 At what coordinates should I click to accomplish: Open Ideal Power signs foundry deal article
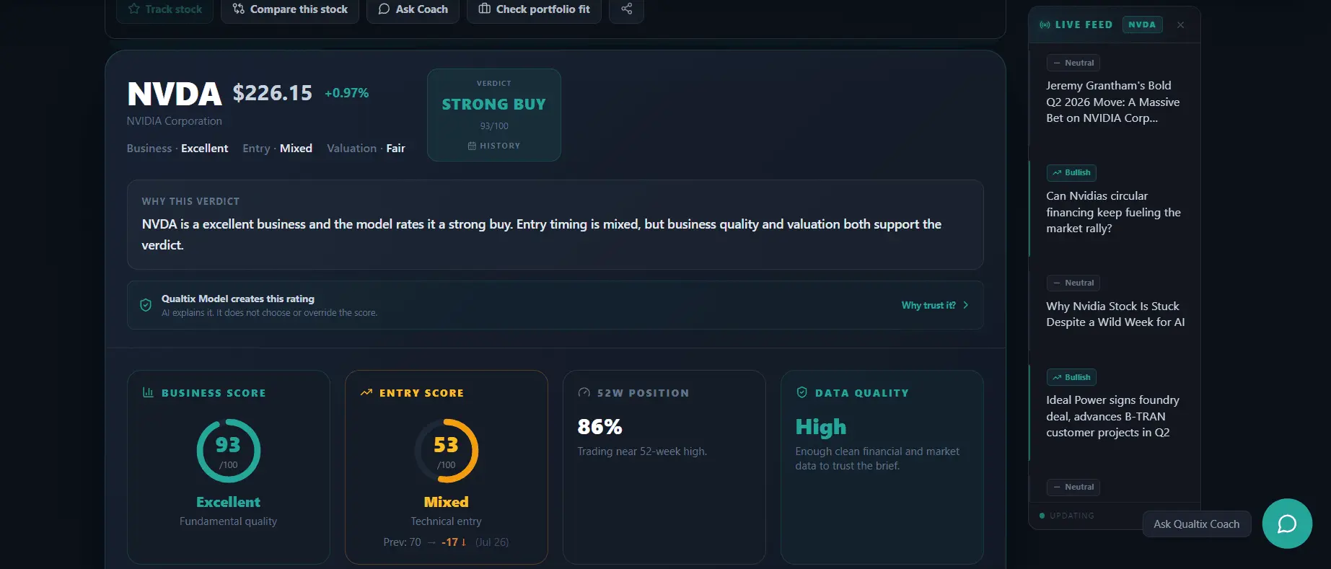[1112, 416]
